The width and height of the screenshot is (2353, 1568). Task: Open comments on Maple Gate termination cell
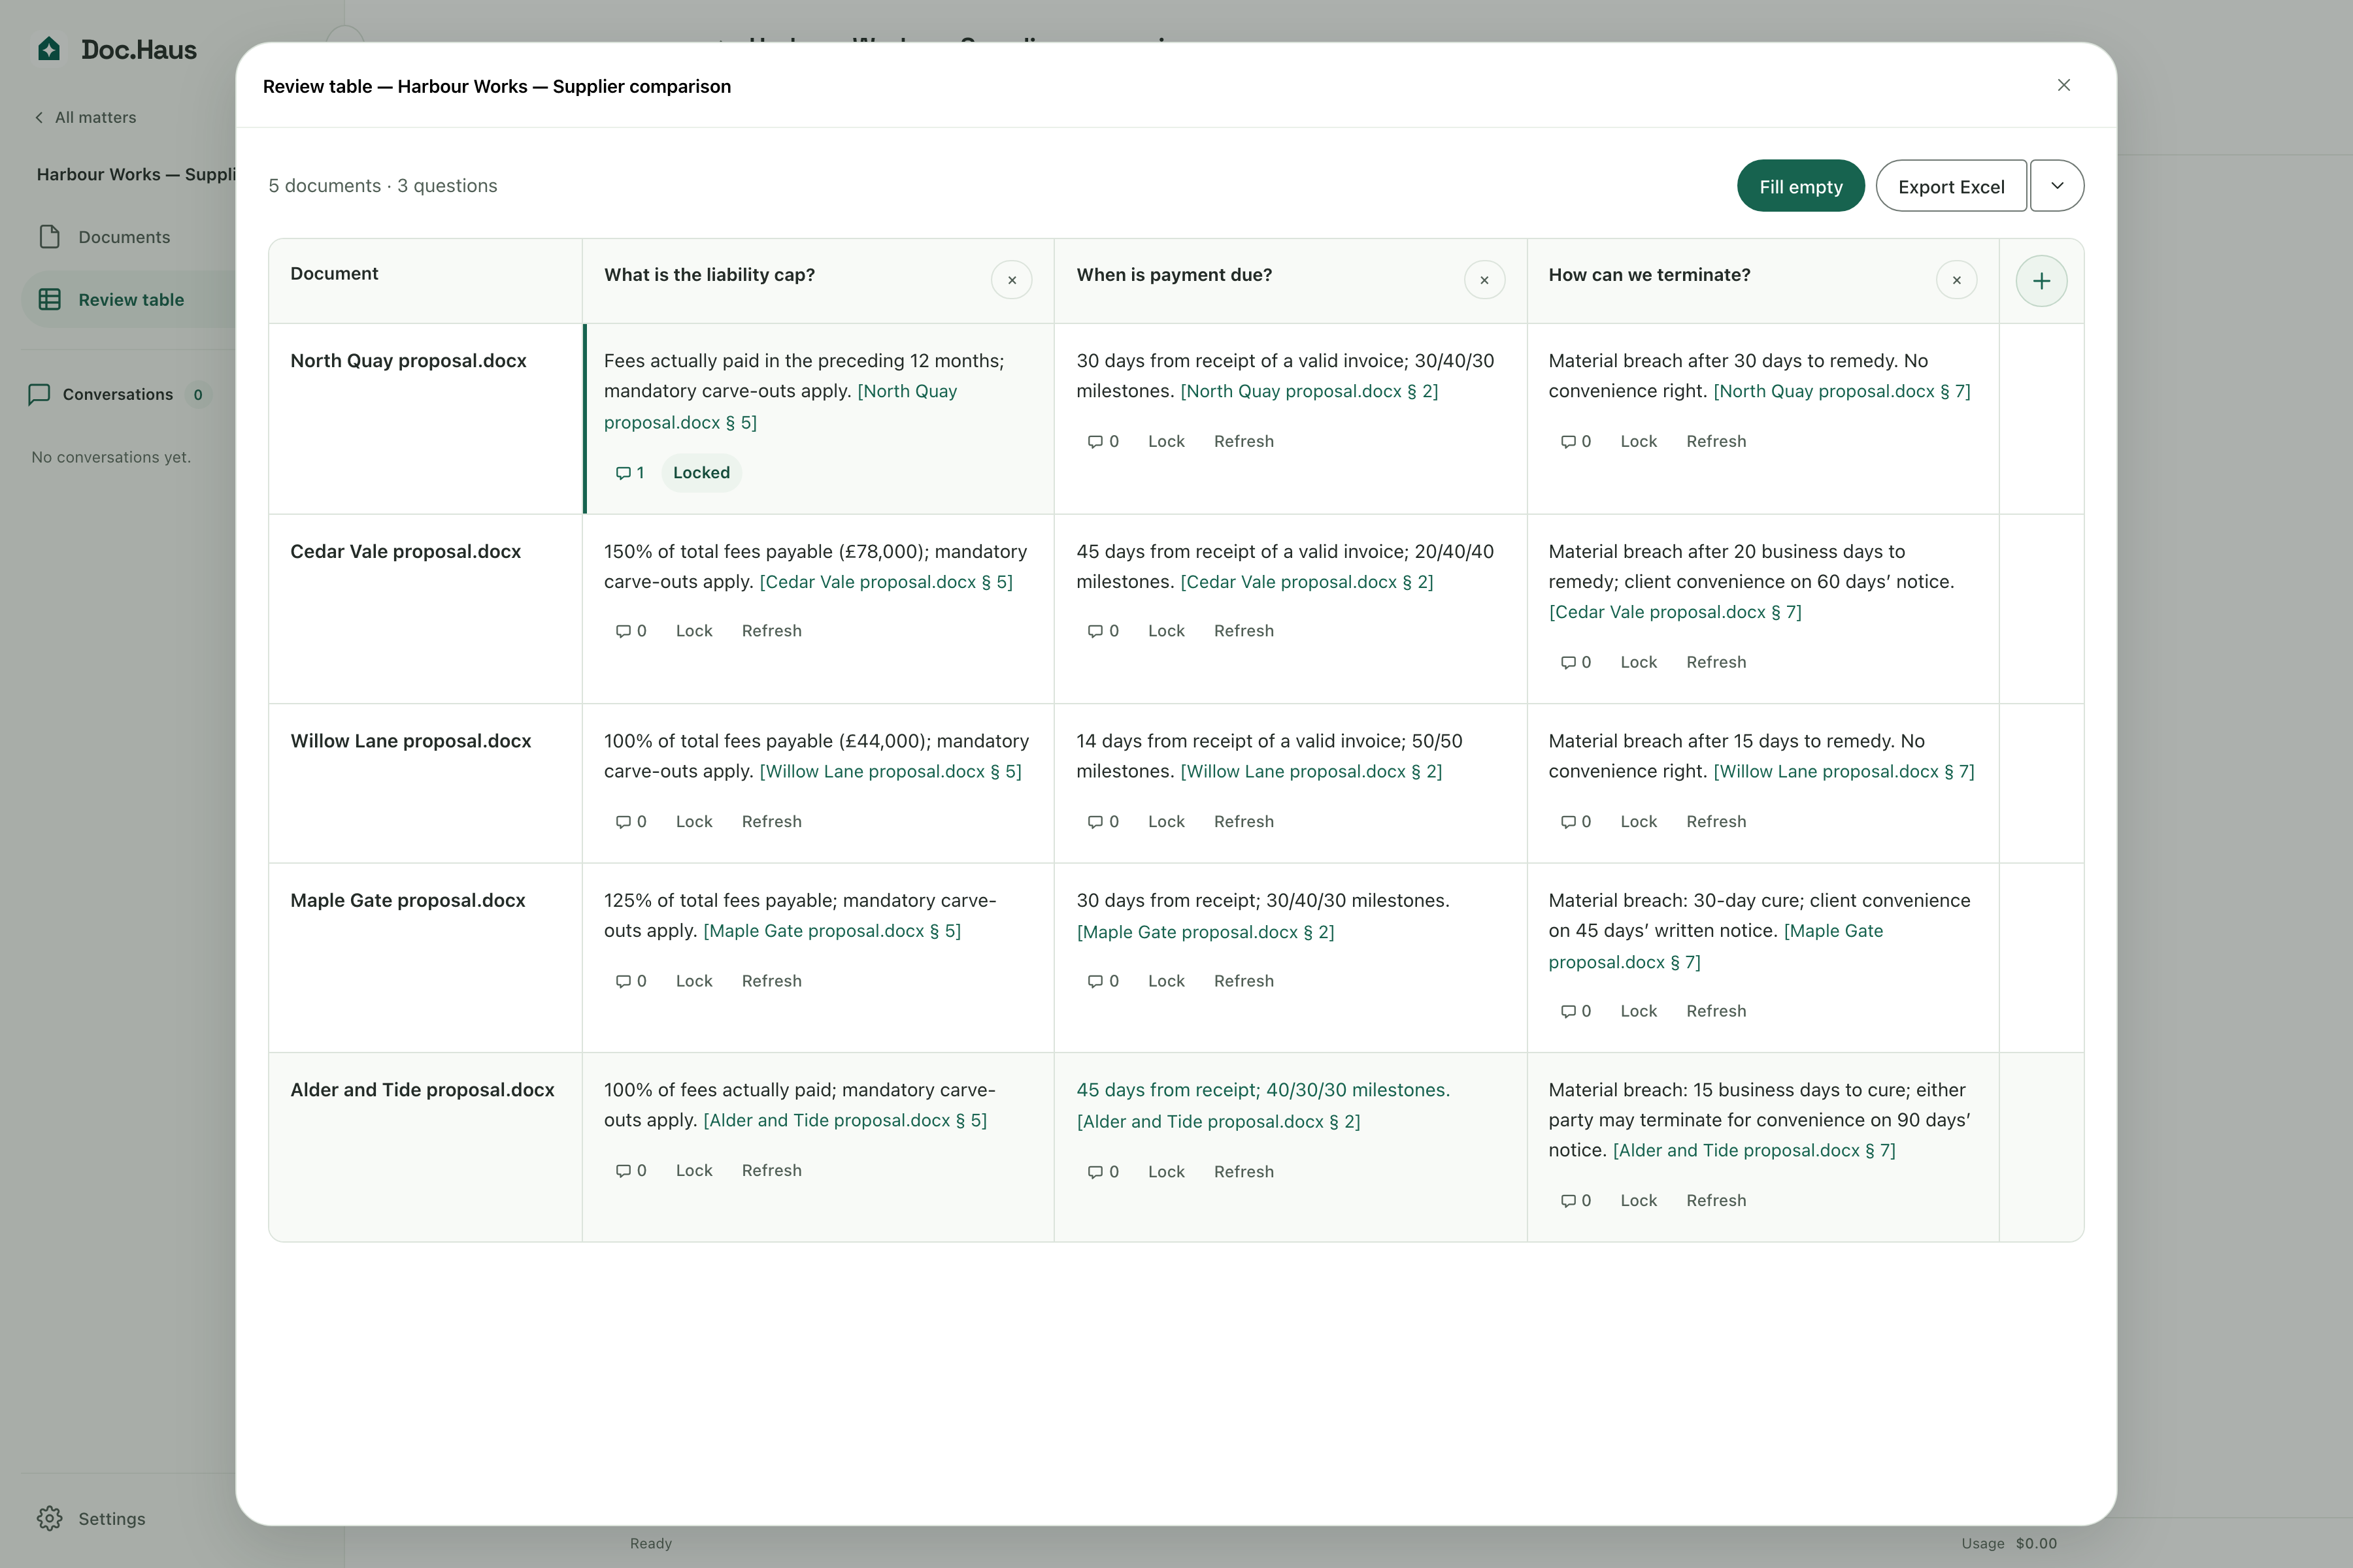[1576, 1011]
